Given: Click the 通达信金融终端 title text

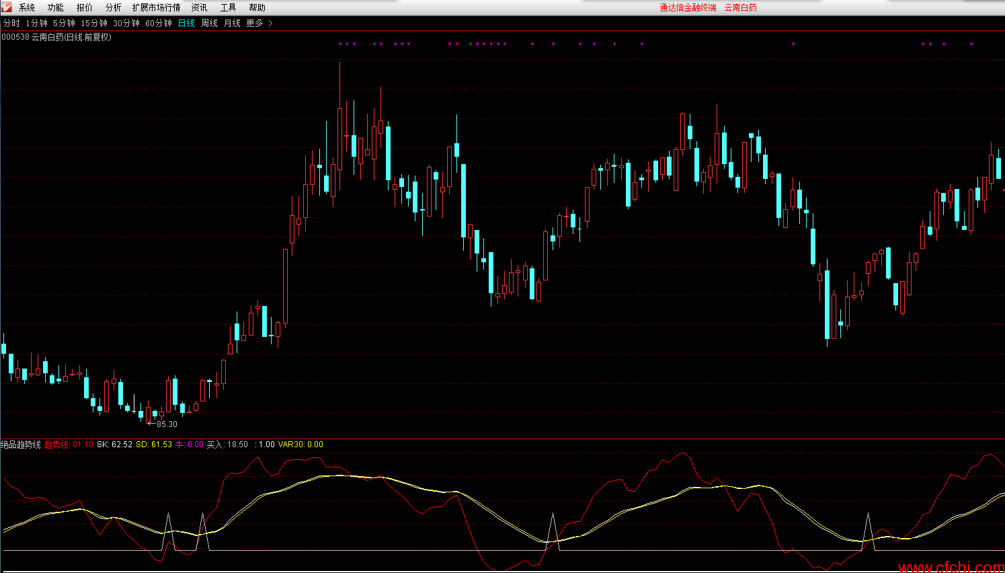Looking at the screenshot, I should [688, 7].
